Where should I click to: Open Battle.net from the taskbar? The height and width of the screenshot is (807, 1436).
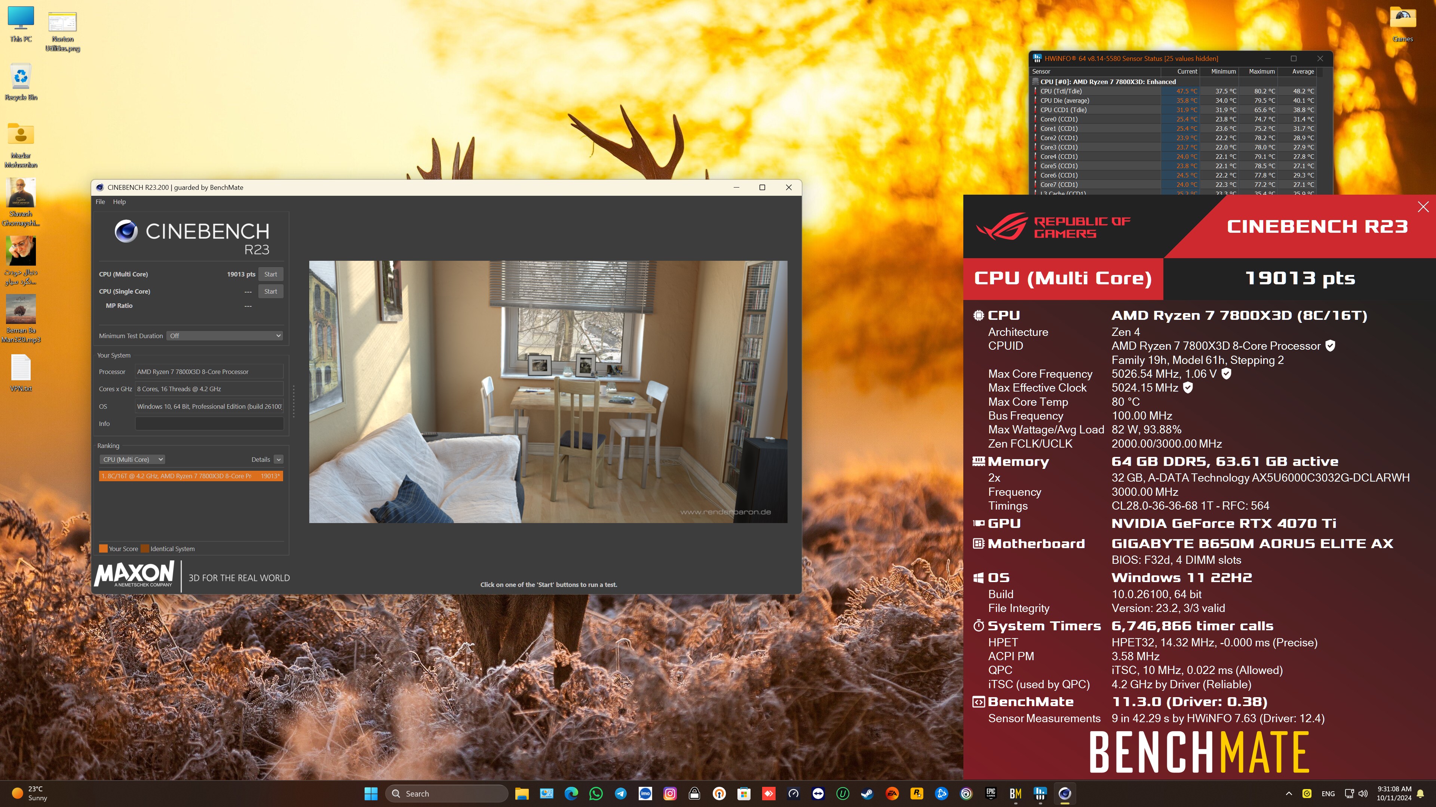(x=942, y=794)
